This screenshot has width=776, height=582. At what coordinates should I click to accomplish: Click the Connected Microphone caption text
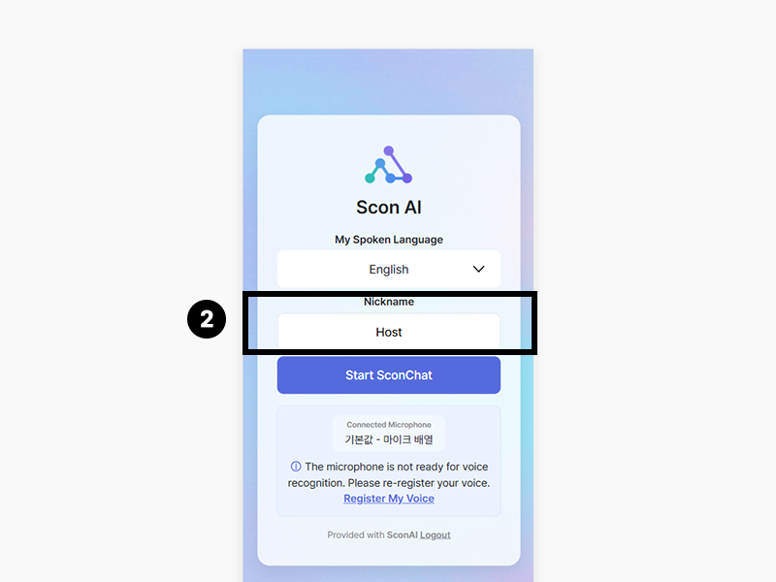tap(389, 425)
